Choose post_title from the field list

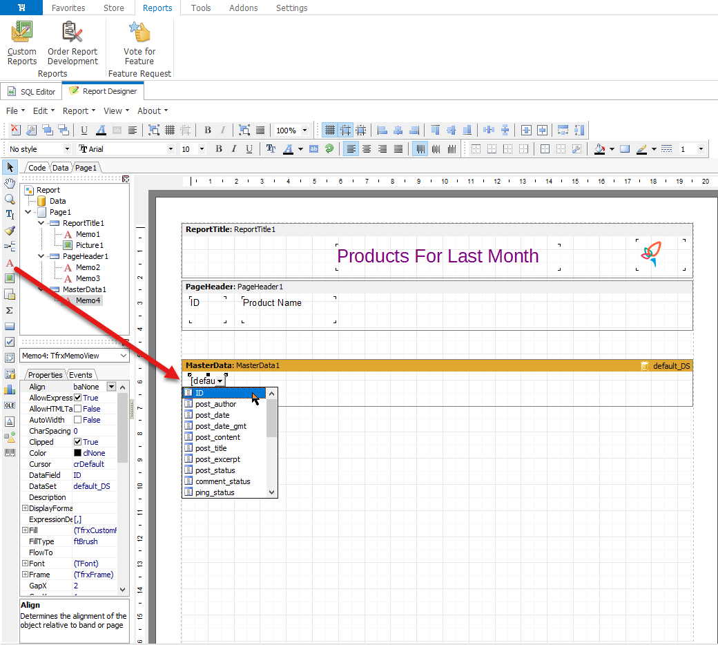pos(211,448)
